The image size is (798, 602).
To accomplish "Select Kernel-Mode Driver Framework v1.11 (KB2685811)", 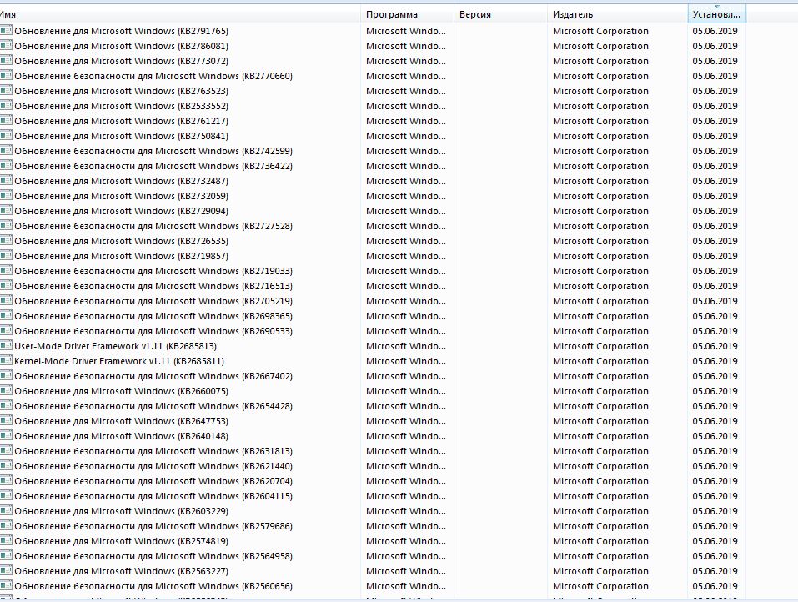I will [x=119, y=361].
